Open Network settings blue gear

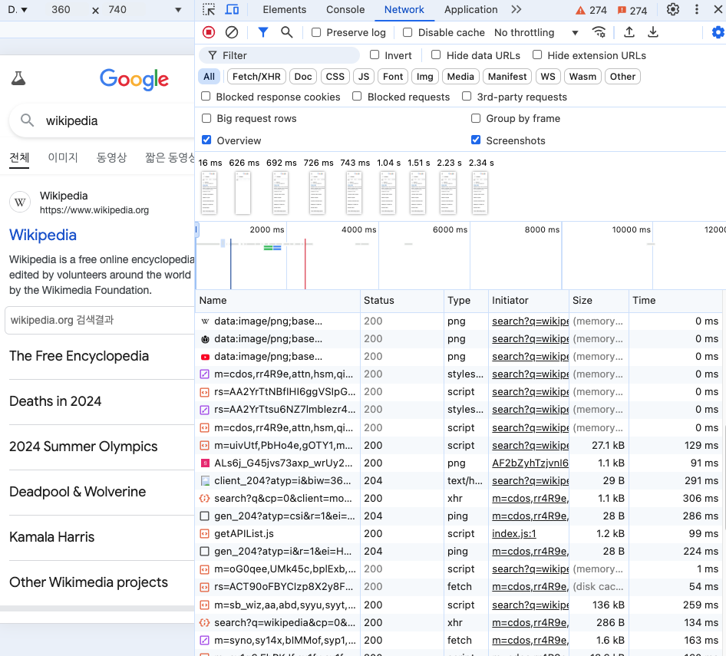pos(718,32)
